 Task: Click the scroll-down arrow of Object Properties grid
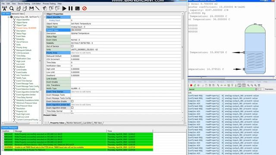pyautogui.click(x=182, y=113)
